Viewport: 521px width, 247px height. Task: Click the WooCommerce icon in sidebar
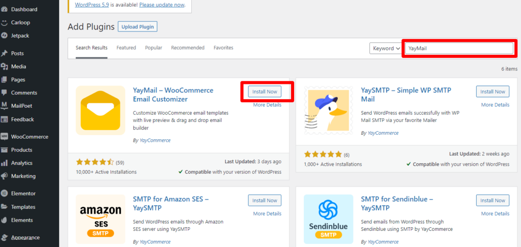click(4, 136)
